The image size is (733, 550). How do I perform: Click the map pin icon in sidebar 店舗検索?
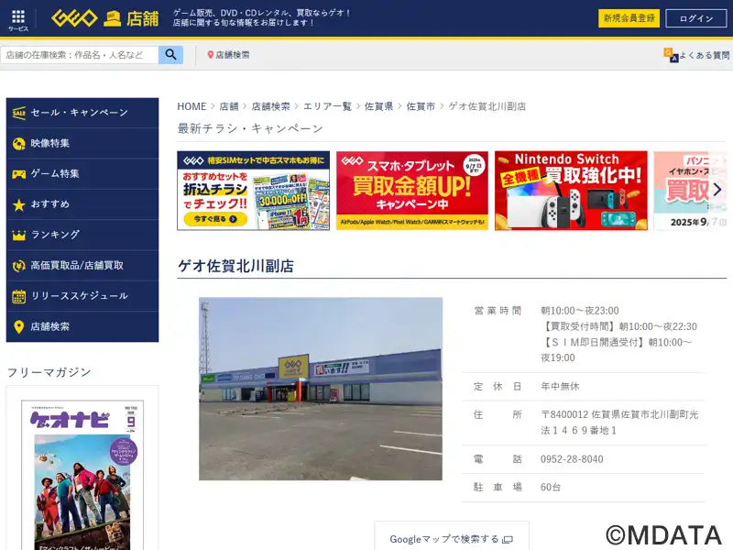pyautogui.click(x=18, y=327)
